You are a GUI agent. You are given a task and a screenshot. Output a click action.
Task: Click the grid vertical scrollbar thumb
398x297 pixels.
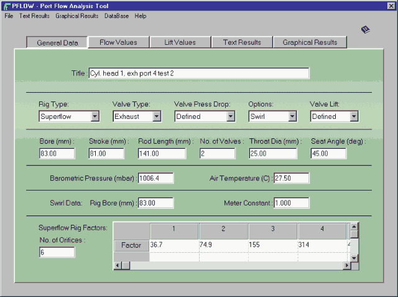pos(354,233)
